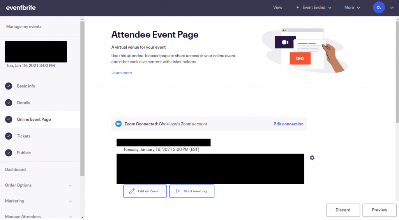399x220 pixels.
Task: Follow the Learn more link
Action: tap(122, 73)
